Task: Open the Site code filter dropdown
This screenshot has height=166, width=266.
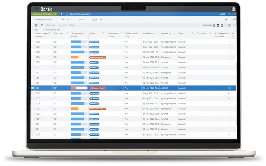Action: [66, 20]
